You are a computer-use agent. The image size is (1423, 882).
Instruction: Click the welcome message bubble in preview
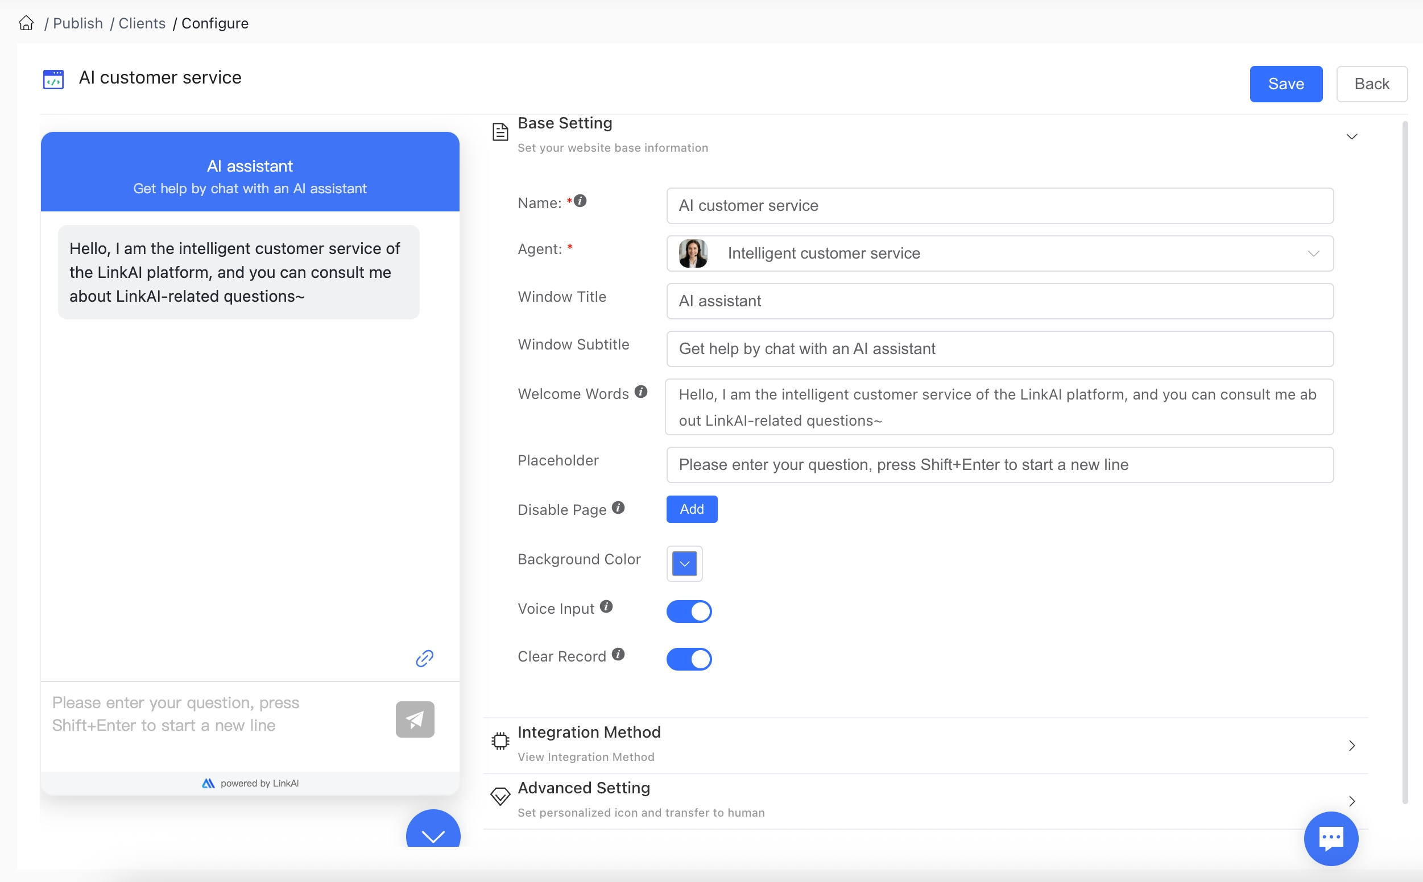pyautogui.click(x=239, y=272)
